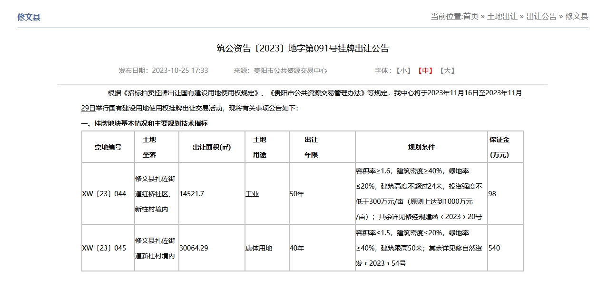Image resolution: width=598 pixels, height=281 pixels.
Task: Click the source 贵阳市公共资源交易中心
Action: [x=290, y=70]
